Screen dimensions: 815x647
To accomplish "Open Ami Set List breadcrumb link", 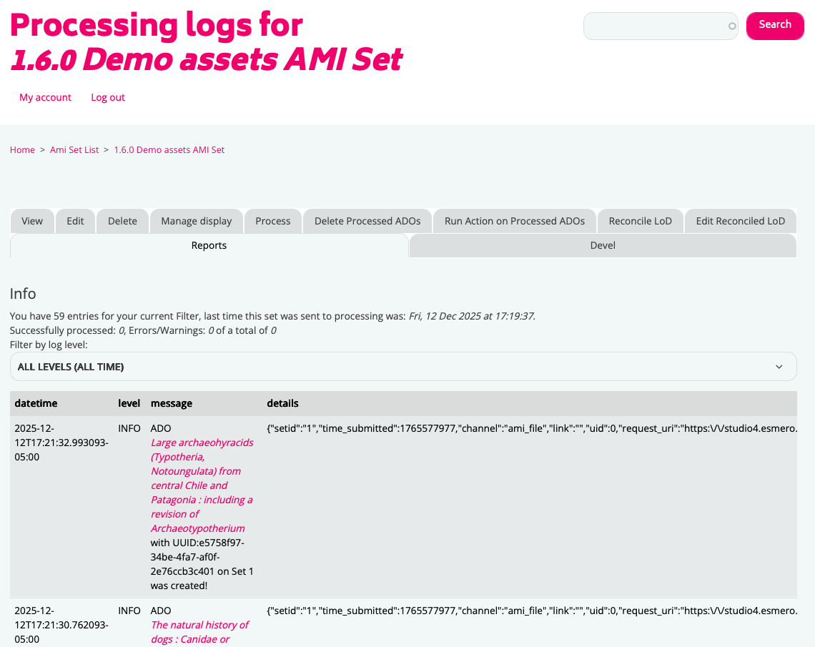I will pos(74,149).
